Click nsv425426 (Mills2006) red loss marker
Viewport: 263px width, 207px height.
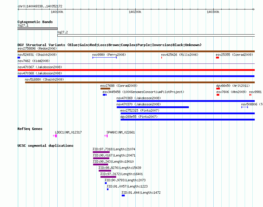[x=162, y=58]
